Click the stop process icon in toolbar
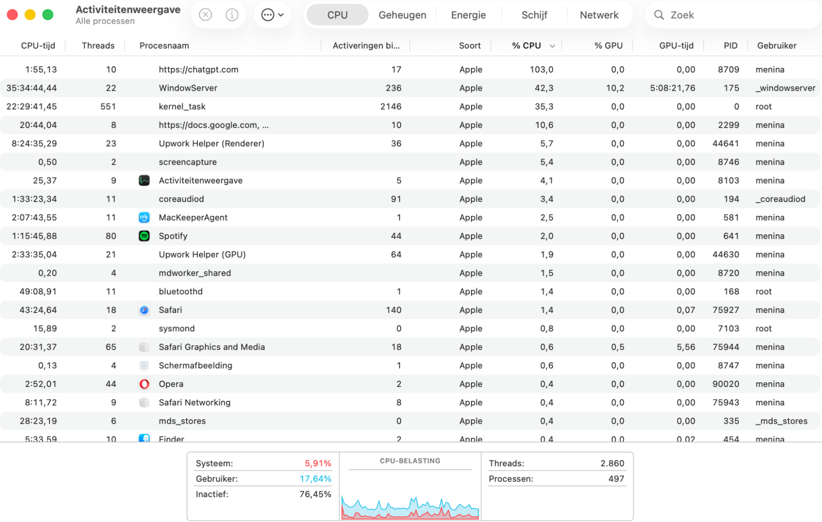822x522 pixels. pos(205,15)
